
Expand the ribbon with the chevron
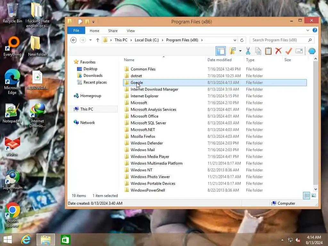pyautogui.click(x=307, y=30)
